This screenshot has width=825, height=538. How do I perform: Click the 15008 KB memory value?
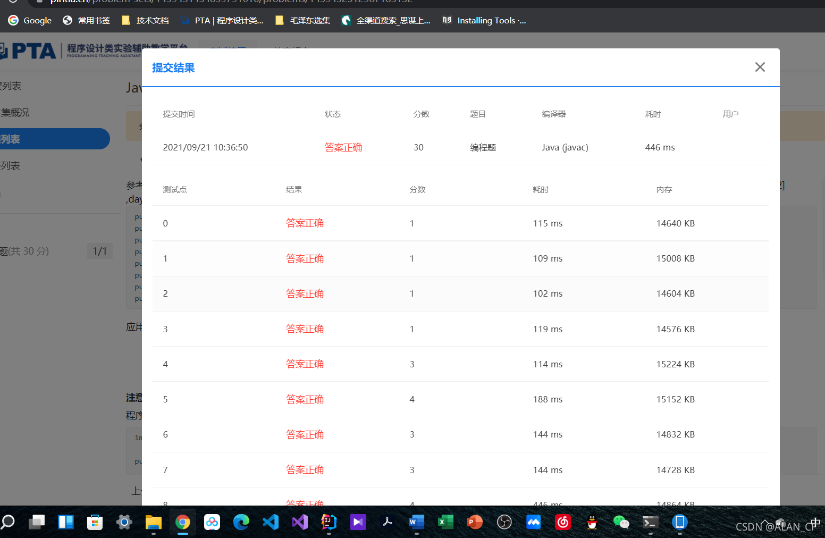[x=676, y=258]
